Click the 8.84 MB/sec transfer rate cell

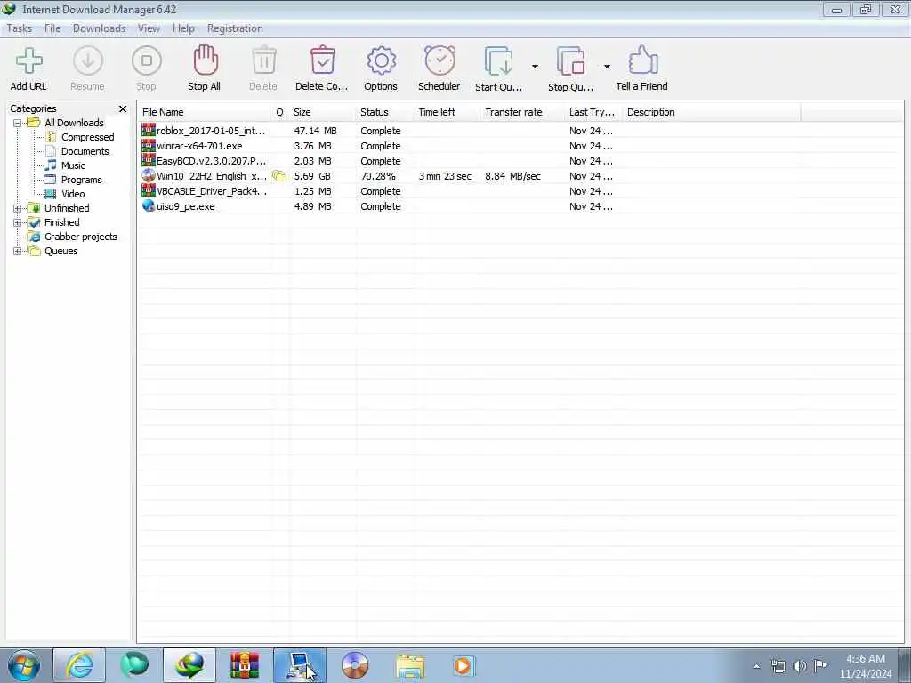pyautogui.click(x=513, y=176)
